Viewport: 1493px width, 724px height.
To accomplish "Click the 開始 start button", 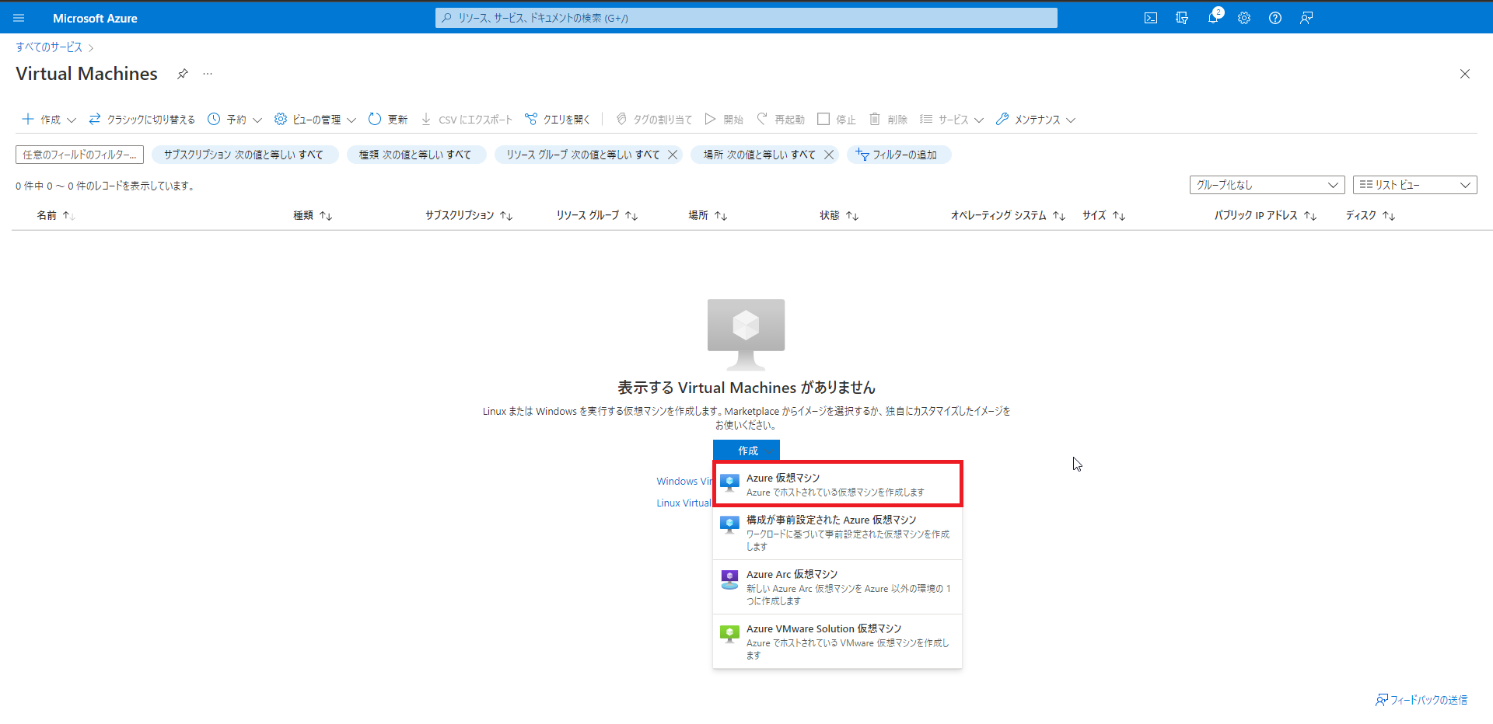I will [x=724, y=119].
